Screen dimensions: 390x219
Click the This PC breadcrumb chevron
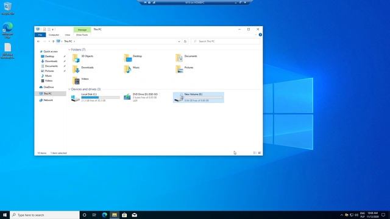(x=74, y=41)
